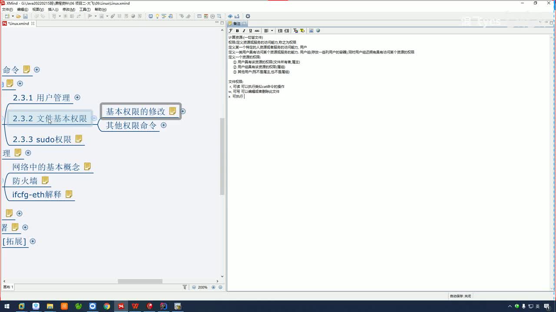556x312 pixels.
Task: Open notes icon on 2.3.3 sudo权限
Action: pyautogui.click(x=79, y=139)
